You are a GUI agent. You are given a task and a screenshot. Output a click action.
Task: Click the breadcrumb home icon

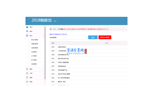(51, 29)
